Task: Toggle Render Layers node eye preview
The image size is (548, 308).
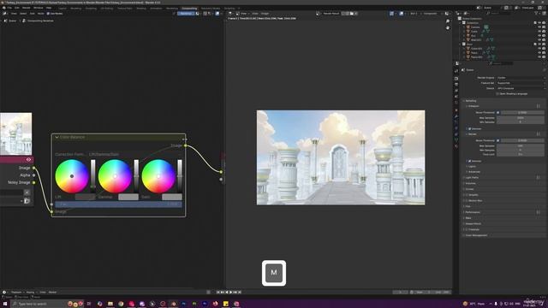Action: tap(28, 160)
